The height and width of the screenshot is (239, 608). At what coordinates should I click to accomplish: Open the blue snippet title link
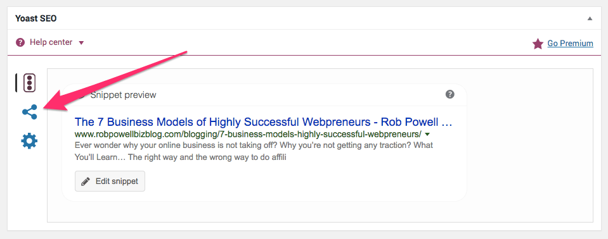(x=263, y=123)
